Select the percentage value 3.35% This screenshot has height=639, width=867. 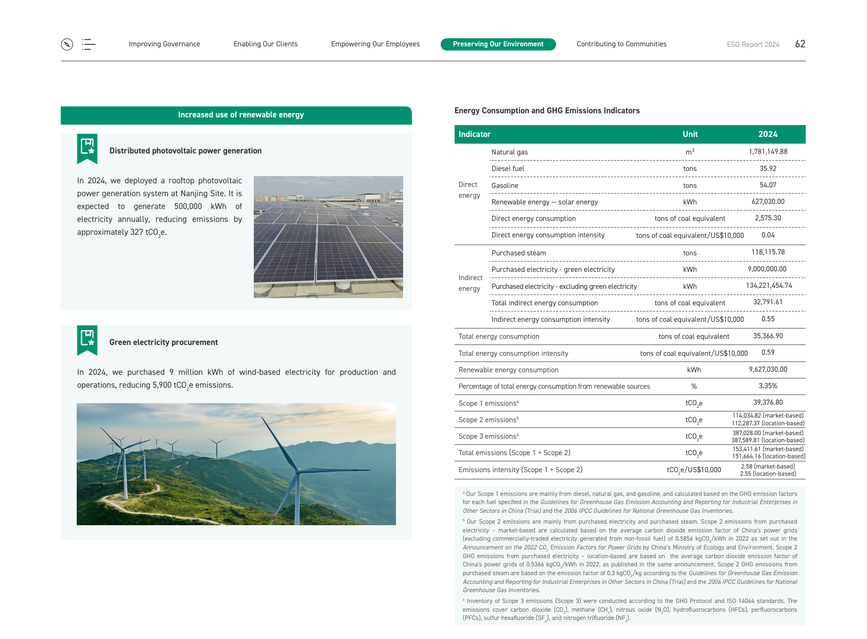click(x=768, y=386)
